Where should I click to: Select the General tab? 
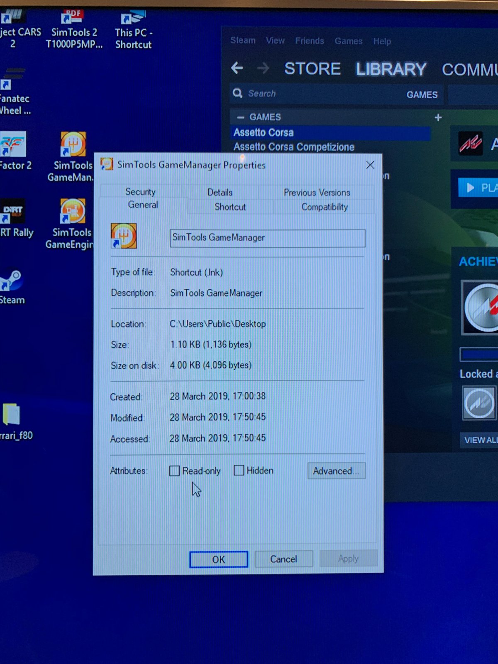[143, 205]
